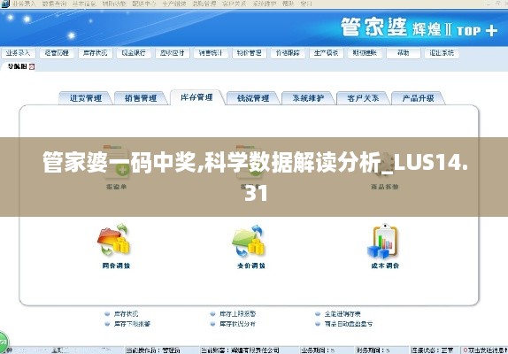Open the 全能进销存表 link

[343, 314]
